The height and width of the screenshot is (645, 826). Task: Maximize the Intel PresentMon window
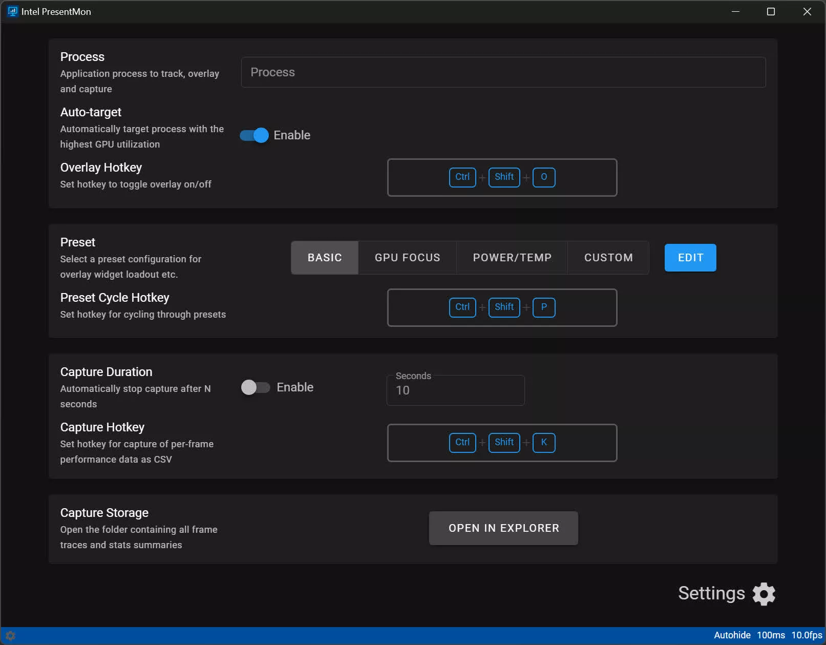[x=771, y=11]
